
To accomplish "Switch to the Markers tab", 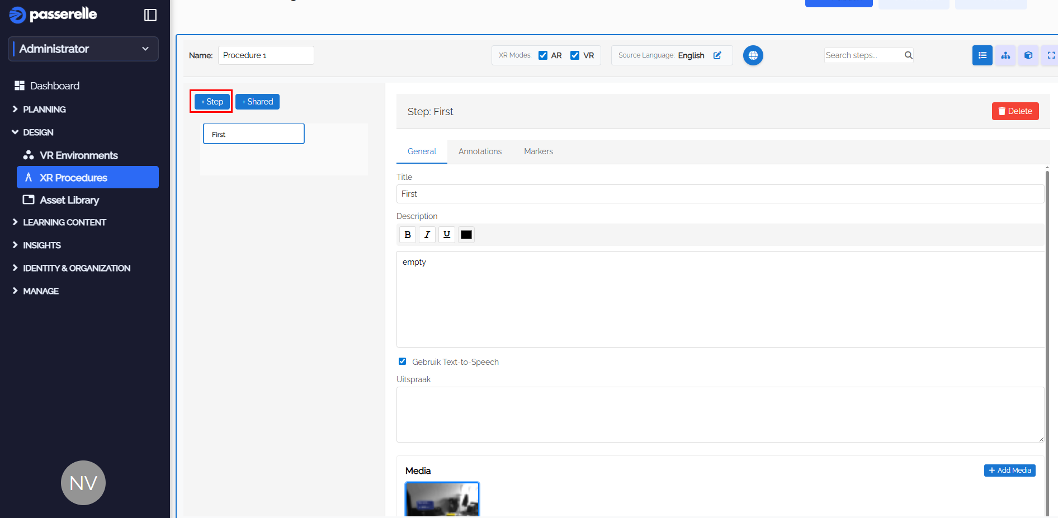I will (539, 151).
